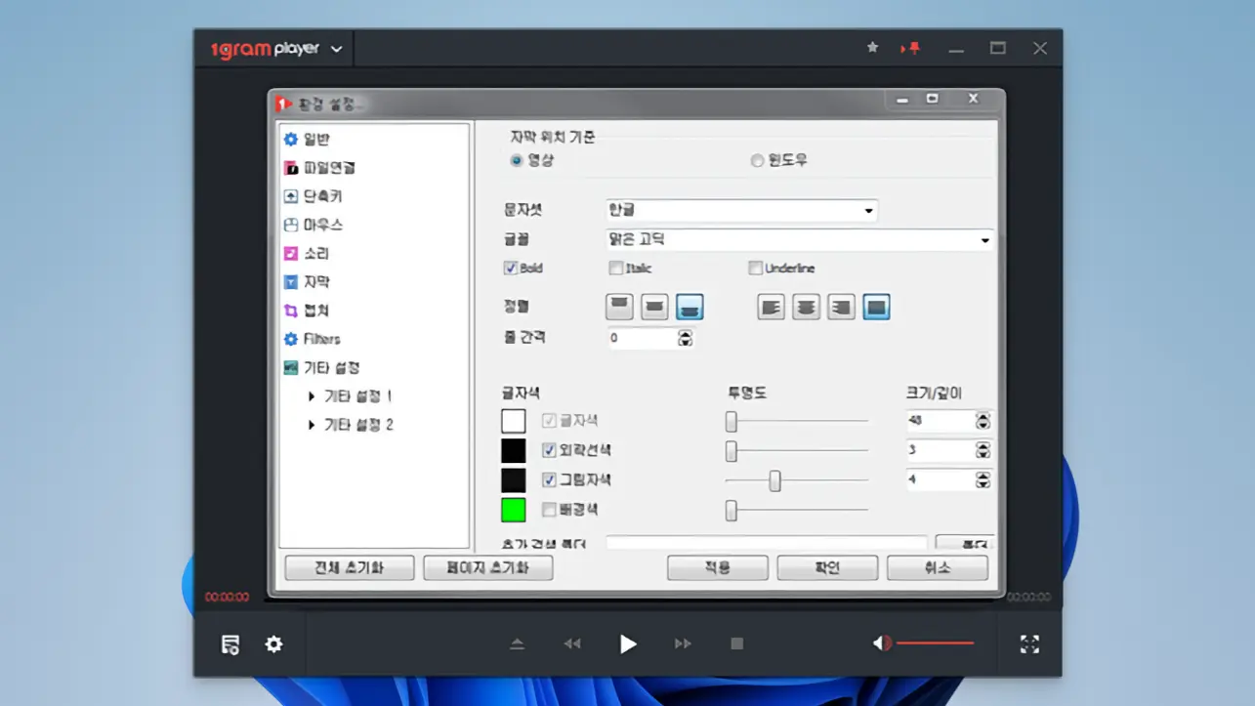Select the 윈도우 radio button
1255x706 pixels.
pyautogui.click(x=757, y=160)
